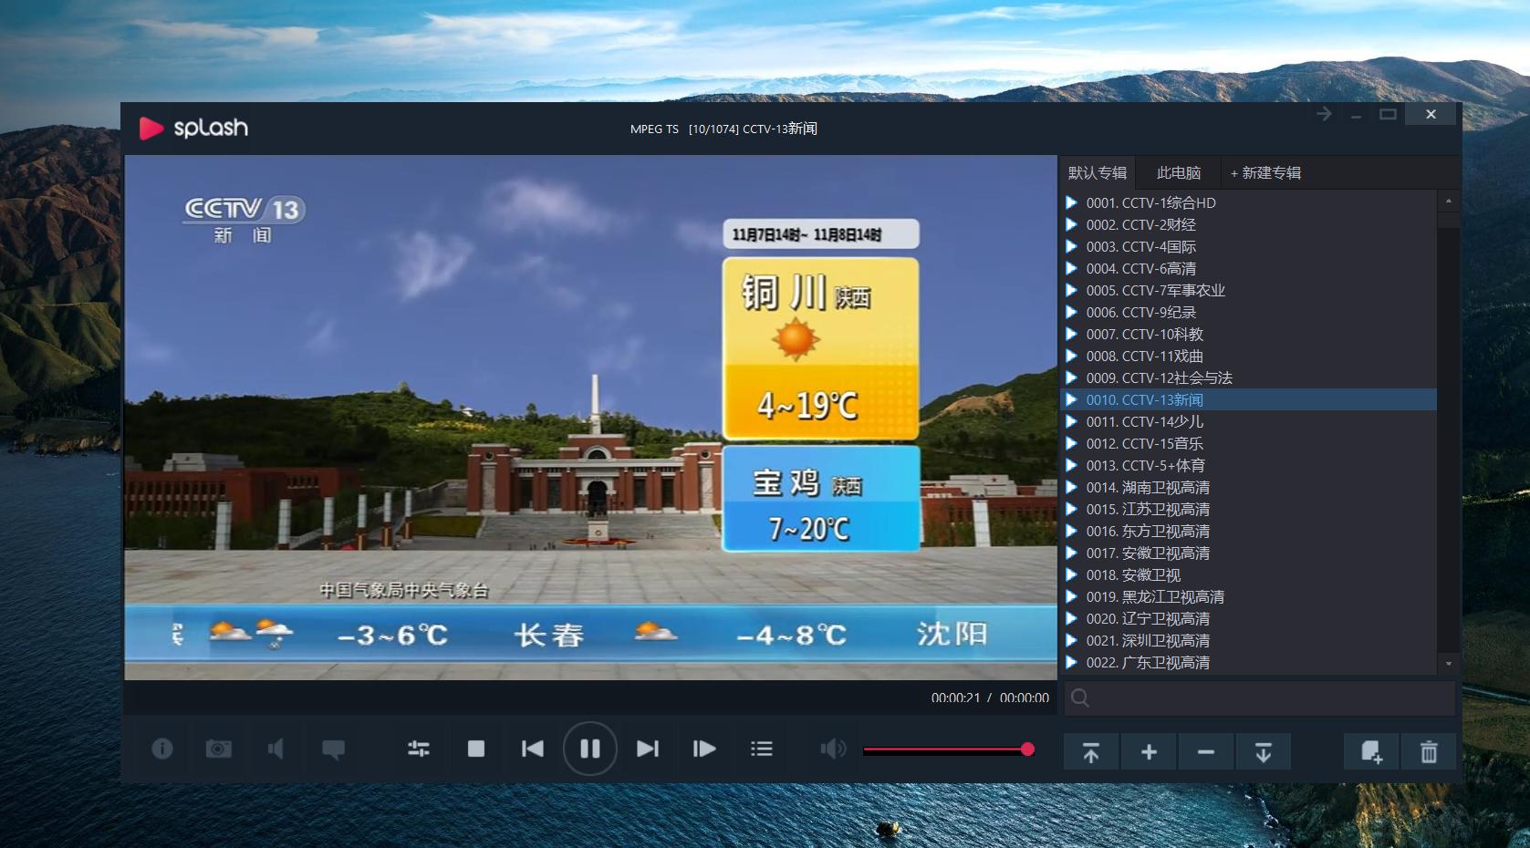Screen dimensions: 1530x848
Task: Expand the 0014 湖南卫视高清 entry arrow
Action: tap(1071, 487)
